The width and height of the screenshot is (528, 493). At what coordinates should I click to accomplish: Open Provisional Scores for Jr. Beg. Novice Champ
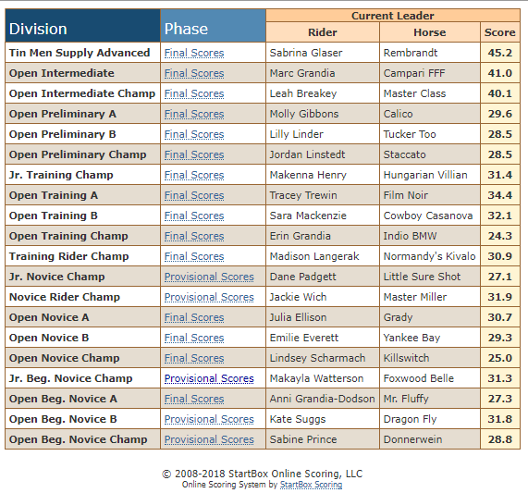pyautogui.click(x=209, y=378)
